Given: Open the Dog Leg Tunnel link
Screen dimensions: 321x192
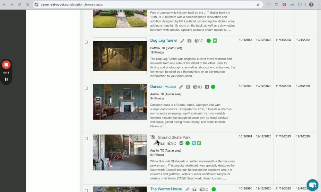Looking at the screenshot, I should [x=164, y=40].
